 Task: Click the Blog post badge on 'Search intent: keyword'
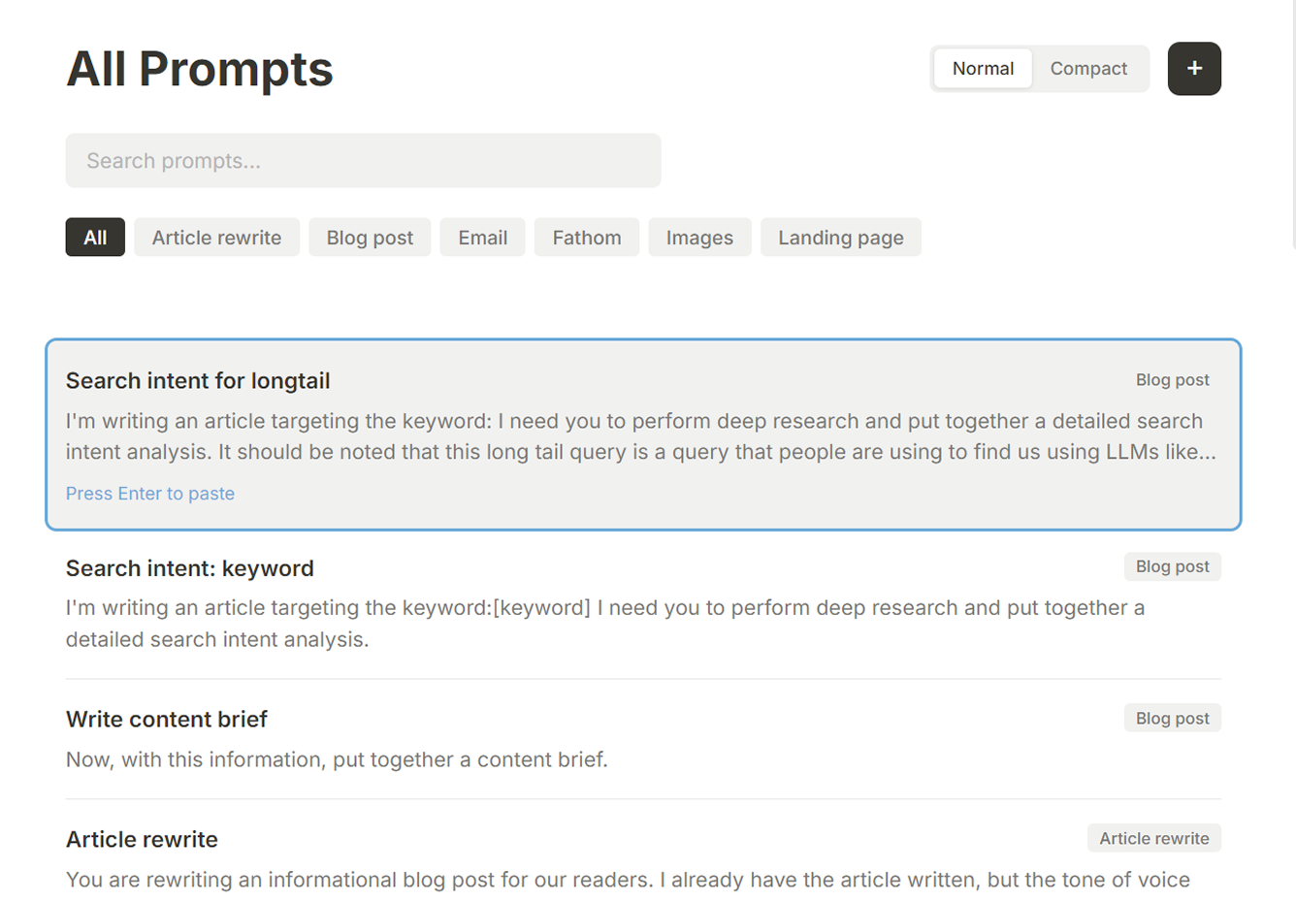coord(1172,566)
